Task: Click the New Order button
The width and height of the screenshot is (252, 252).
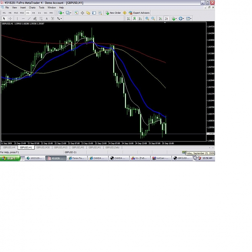Action: coord(113,13)
